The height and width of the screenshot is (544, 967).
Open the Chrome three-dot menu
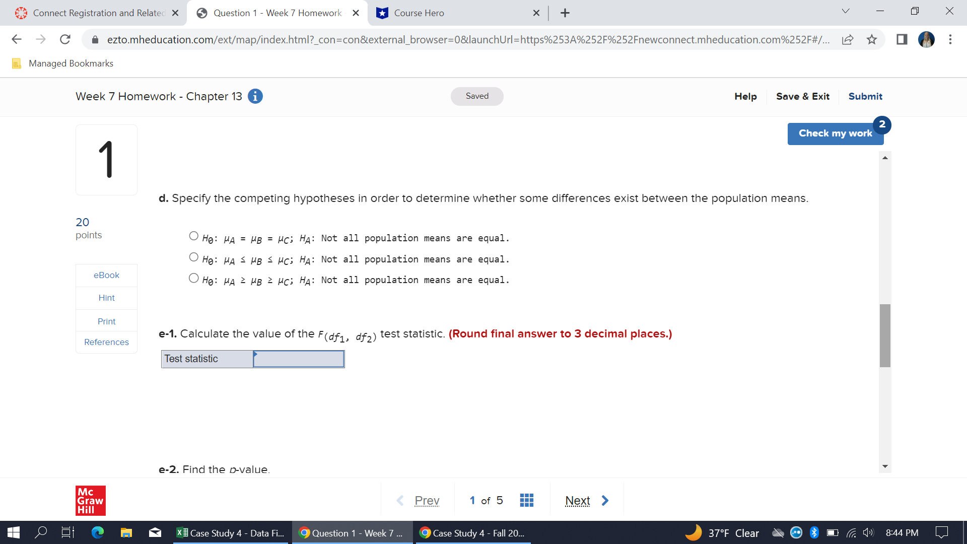(951, 39)
